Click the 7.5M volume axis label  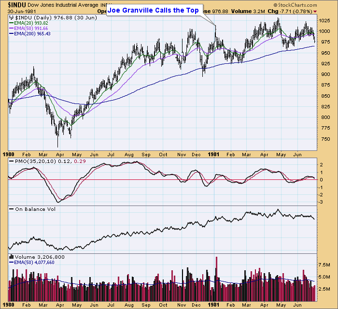(x=324, y=265)
